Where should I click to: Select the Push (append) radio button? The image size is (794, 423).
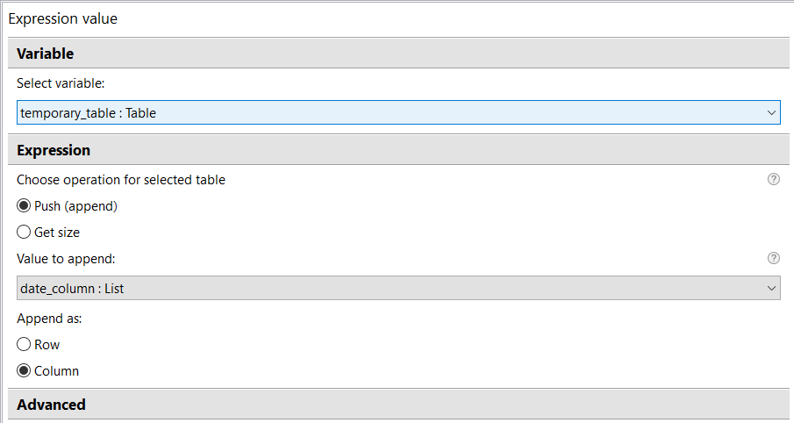click(x=24, y=205)
